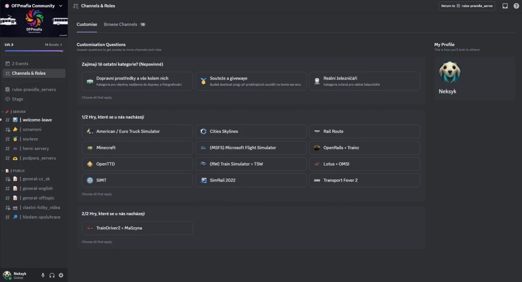
Task: Select the (RW) Train Simulator + TSW option
Action: (x=251, y=164)
